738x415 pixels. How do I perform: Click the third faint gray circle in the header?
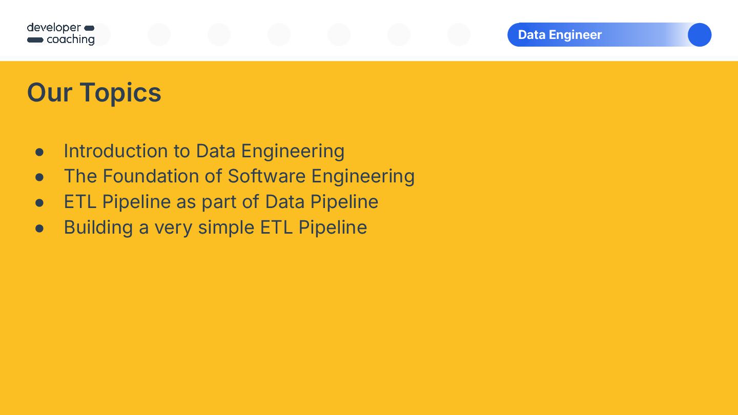tap(219, 35)
